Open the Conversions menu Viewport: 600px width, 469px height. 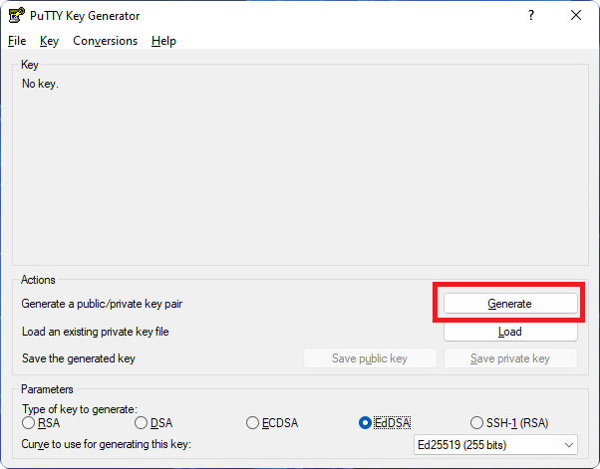pos(106,41)
